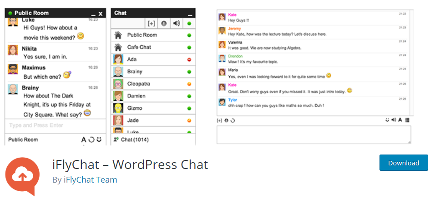Image resolution: width=430 pixels, height=203 pixels.
Task: Click the exclamation icon below embedded chat
Action: (226, 120)
